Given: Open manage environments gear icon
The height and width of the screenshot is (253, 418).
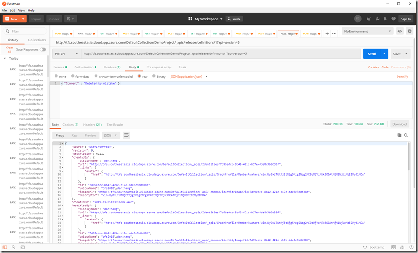Looking at the screenshot, I should coord(410,31).
